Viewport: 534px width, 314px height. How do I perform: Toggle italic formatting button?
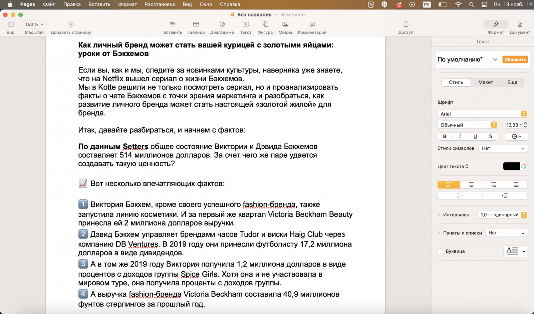(x=460, y=136)
